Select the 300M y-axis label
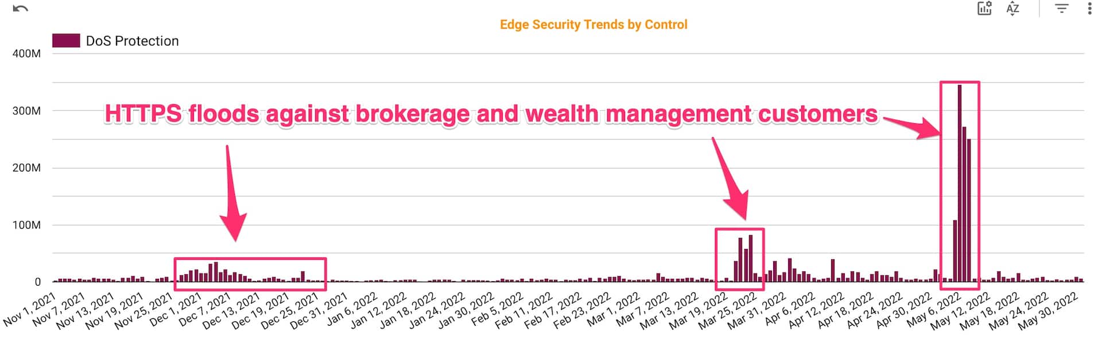1102x343 pixels. 26,111
